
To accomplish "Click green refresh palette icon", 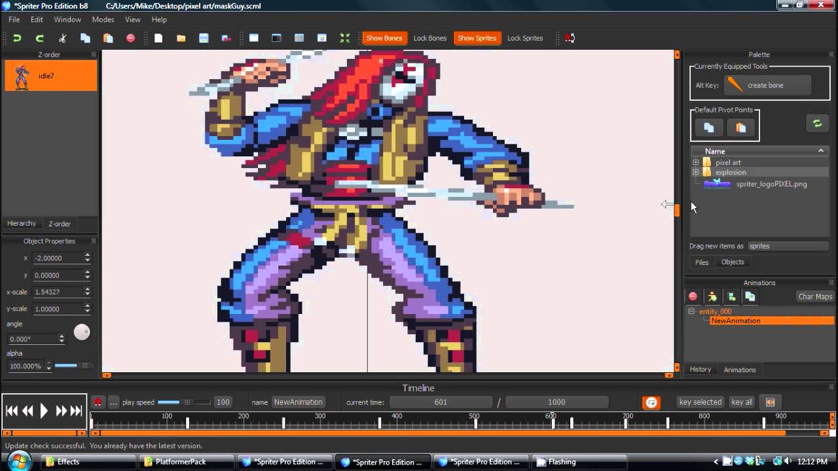I will pyautogui.click(x=817, y=123).
